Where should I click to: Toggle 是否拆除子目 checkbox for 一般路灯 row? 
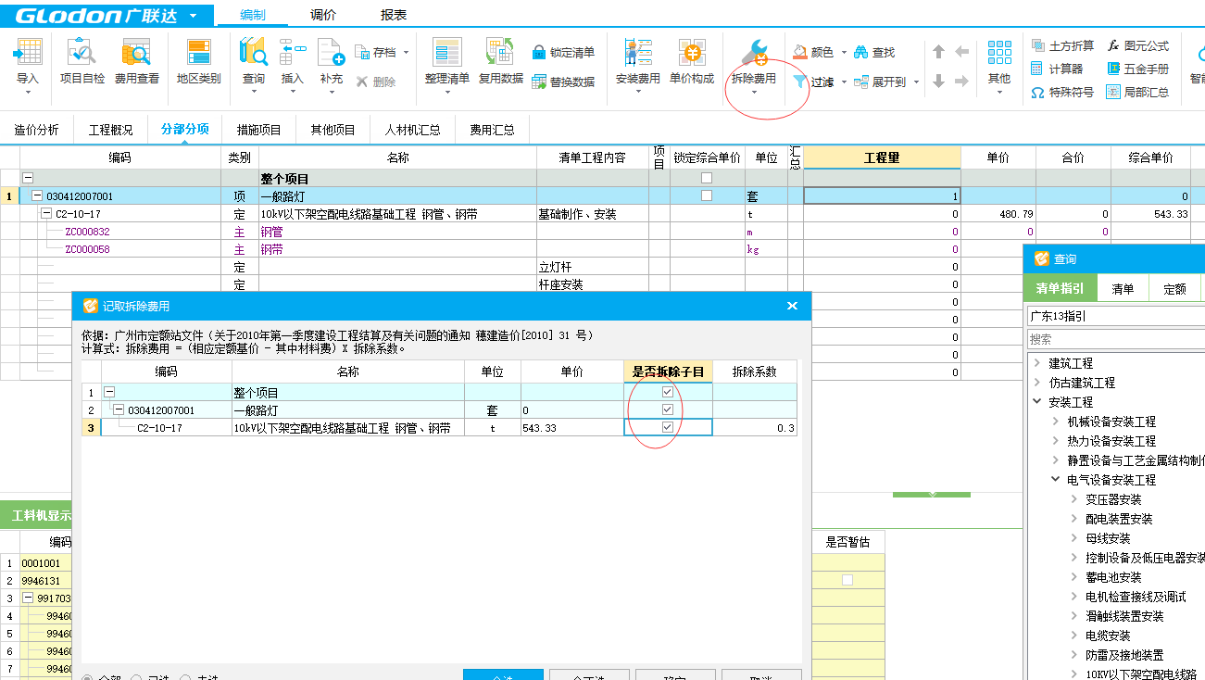668,409
